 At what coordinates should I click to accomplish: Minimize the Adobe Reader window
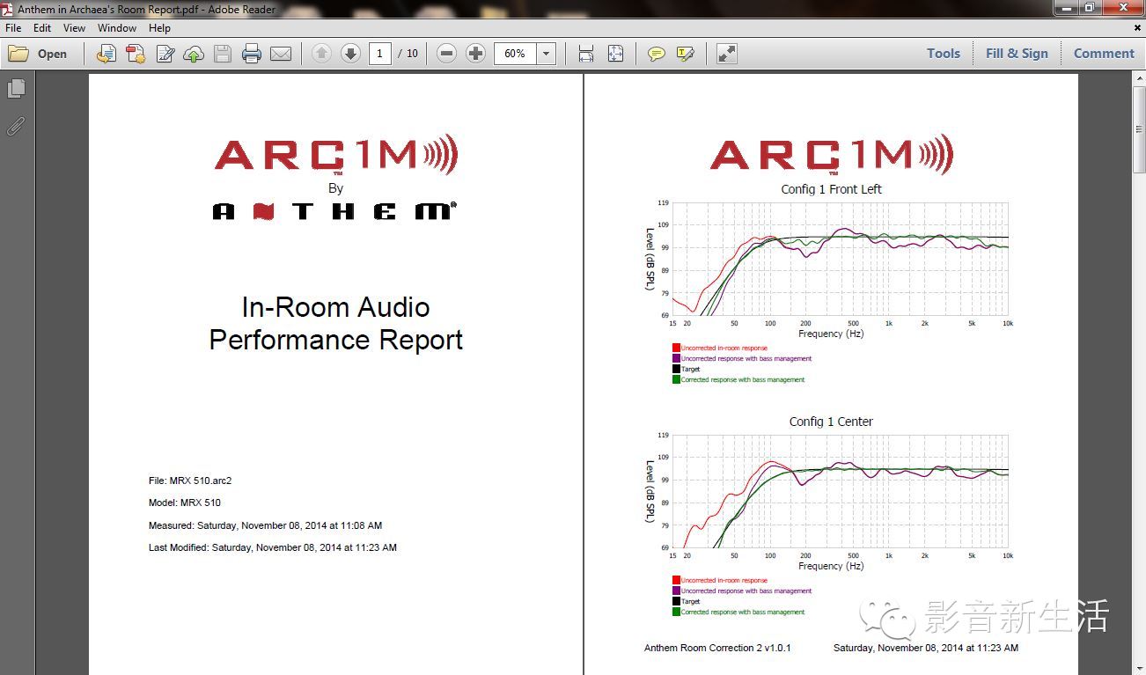click(x=1068, y=8)
